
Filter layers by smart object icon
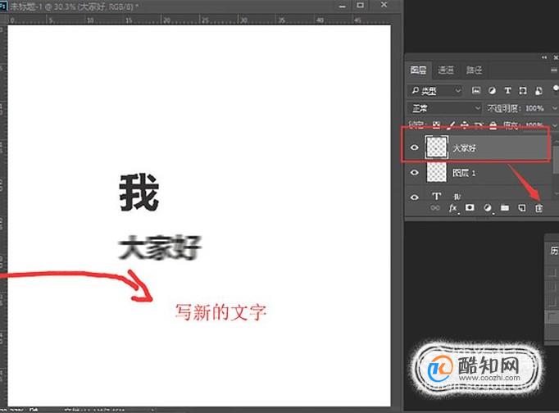point(539,90)
